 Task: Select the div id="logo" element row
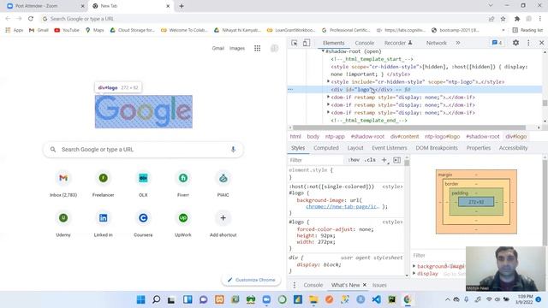[415, 89]
